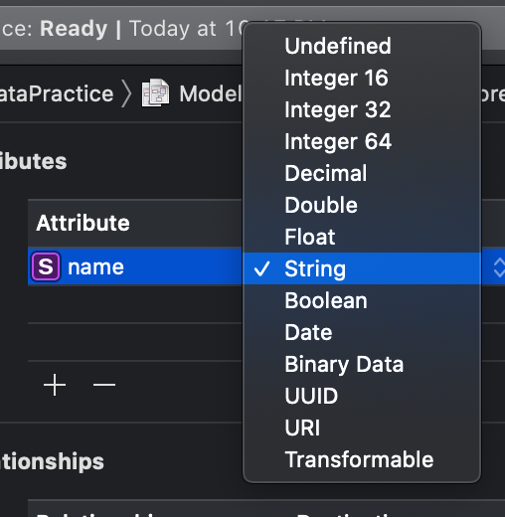
Task: Choose Undefined from the type menu
Action: [x=362, y=46]
